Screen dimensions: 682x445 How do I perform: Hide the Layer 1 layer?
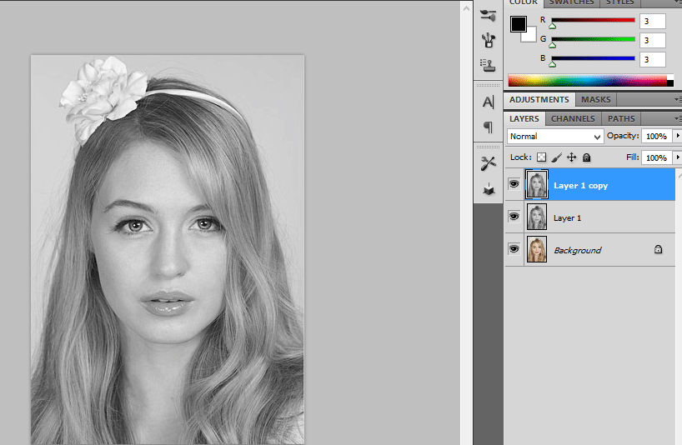(514, 217)
